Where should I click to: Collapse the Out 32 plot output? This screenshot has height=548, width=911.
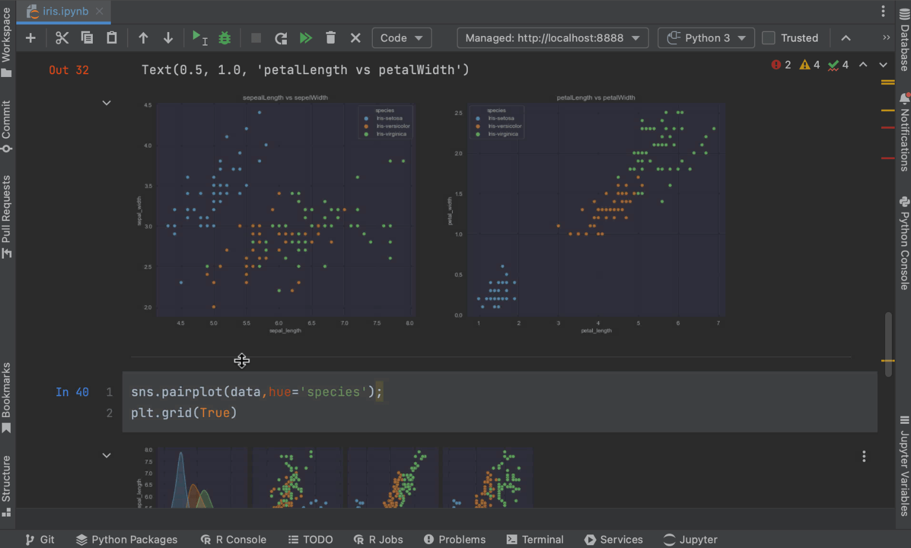(x=106, y=103)
